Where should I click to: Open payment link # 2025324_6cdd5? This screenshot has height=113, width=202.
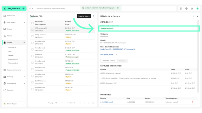[107, 102]
